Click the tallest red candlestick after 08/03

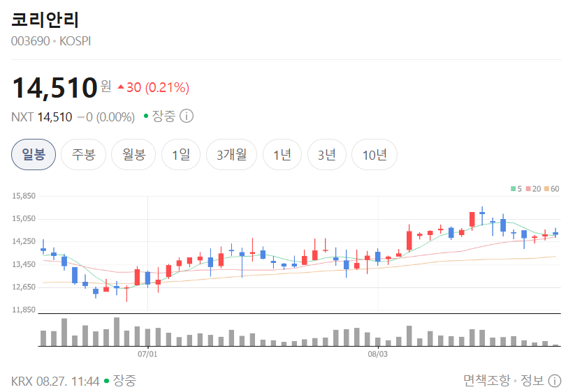(x=409, y=240)
